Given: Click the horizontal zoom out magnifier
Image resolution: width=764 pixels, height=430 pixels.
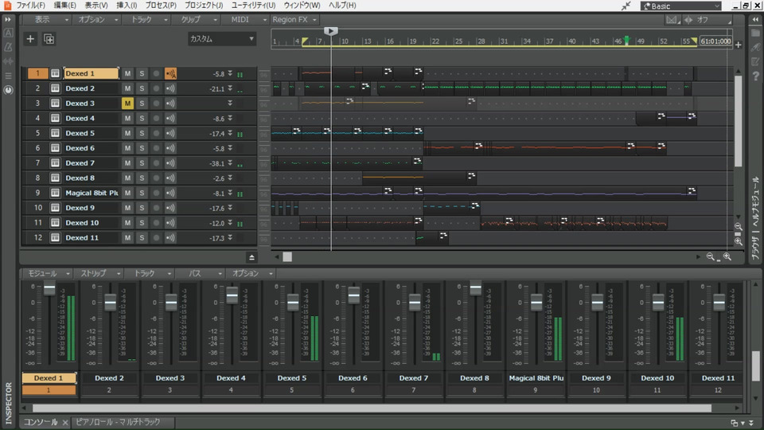Looking at the screenshot, I should (711, 257).
